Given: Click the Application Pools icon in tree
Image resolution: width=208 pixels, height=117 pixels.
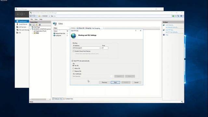Looking at the screenshot, I should [x=35, y=31].
